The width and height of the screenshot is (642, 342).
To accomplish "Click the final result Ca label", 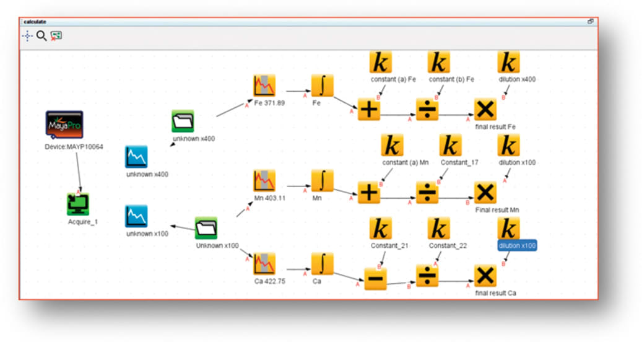I will pyautogui.click(x=495, y=293).
